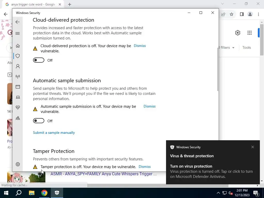Open App & browser control icon
Viewport: 264px width, 198px height.
coord(18,87)
